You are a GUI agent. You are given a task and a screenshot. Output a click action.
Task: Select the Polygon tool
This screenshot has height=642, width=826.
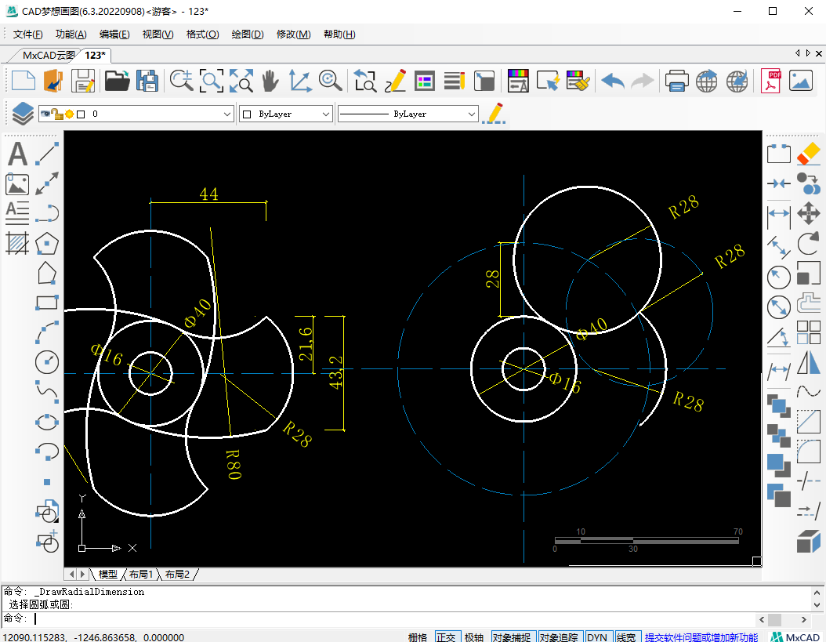pos(47,244)
